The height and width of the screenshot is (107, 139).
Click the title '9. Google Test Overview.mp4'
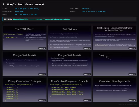tap(23, 4)
